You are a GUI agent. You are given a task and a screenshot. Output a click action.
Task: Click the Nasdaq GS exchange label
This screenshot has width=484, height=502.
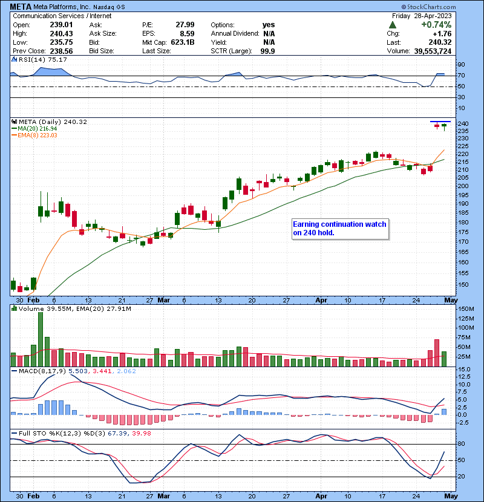click(109, 7)
